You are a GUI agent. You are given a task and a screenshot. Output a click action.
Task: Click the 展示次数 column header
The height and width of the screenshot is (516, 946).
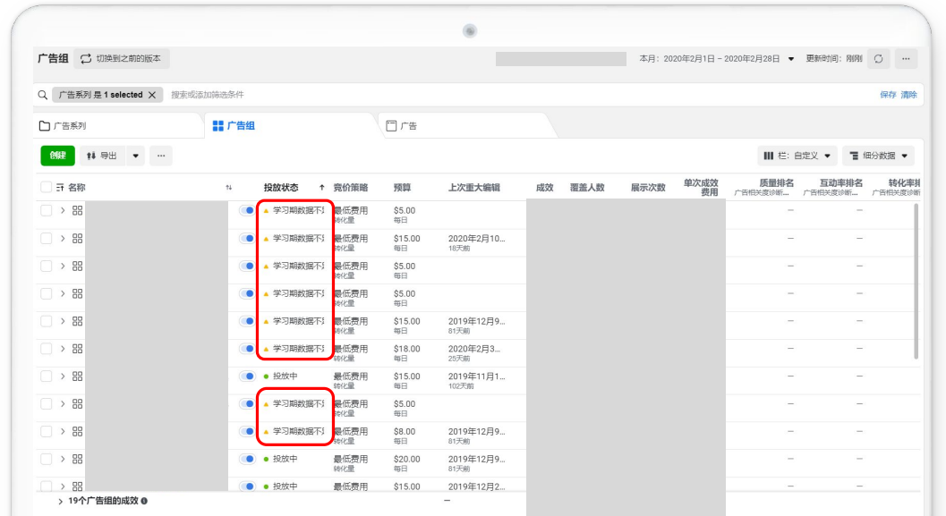point(648,188)
